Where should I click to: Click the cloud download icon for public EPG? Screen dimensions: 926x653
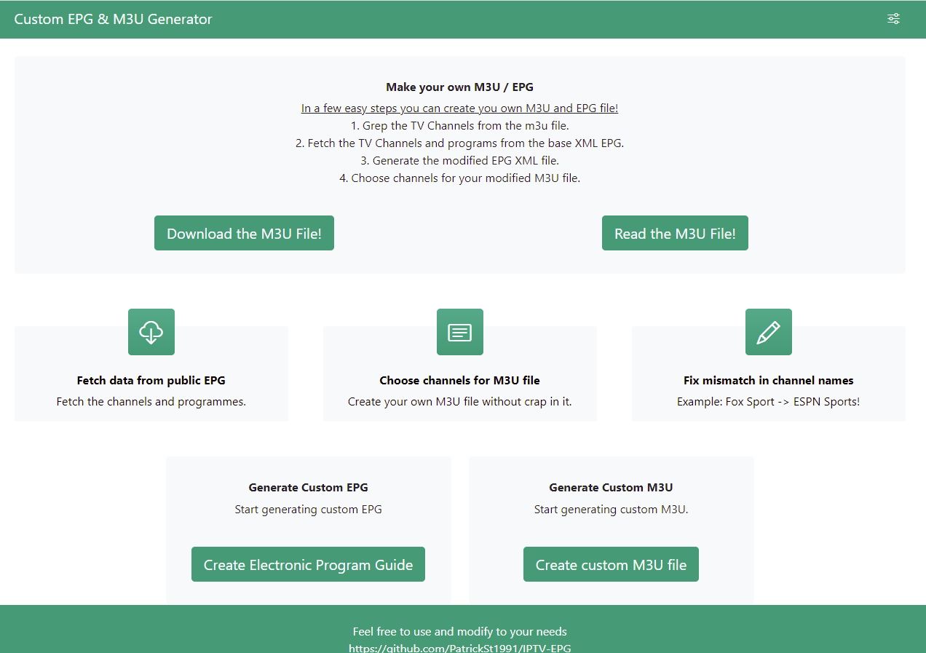(x=151, y=332)
